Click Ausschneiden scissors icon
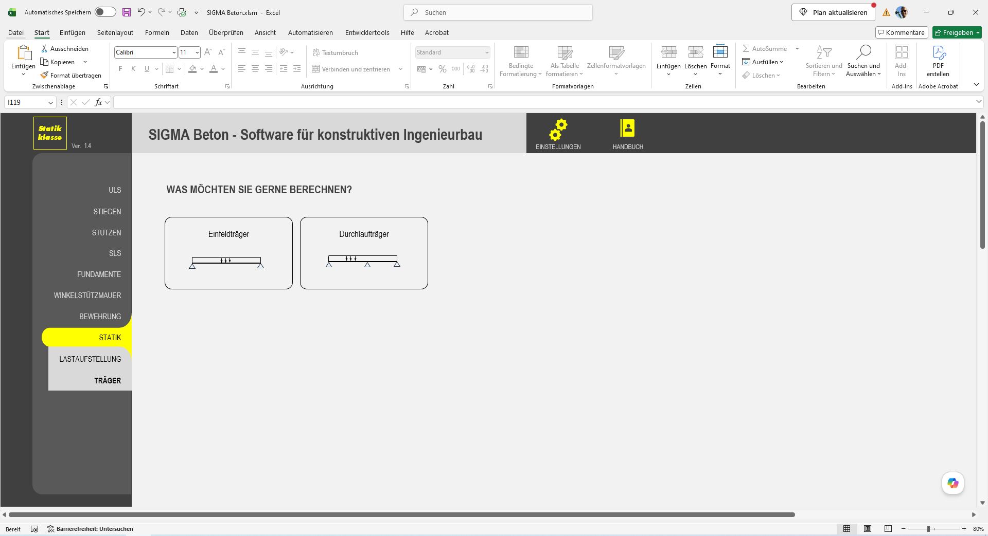Viewport: 988px width, 536px height. [45, 48]
